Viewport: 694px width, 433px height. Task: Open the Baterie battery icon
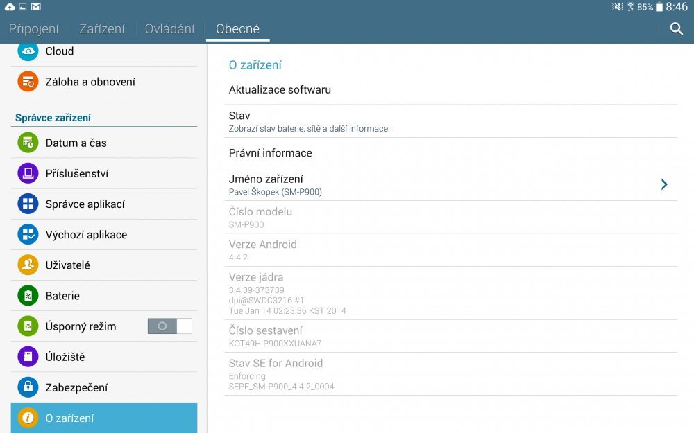click(28, 296)
